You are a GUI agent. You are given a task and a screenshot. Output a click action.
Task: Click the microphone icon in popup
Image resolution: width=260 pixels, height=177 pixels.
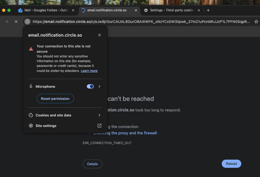point(31,86)
